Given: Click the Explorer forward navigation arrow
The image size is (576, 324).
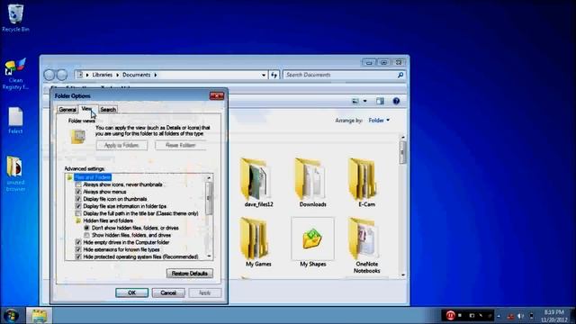Looking at the screenshot, I should click(62, 75).
